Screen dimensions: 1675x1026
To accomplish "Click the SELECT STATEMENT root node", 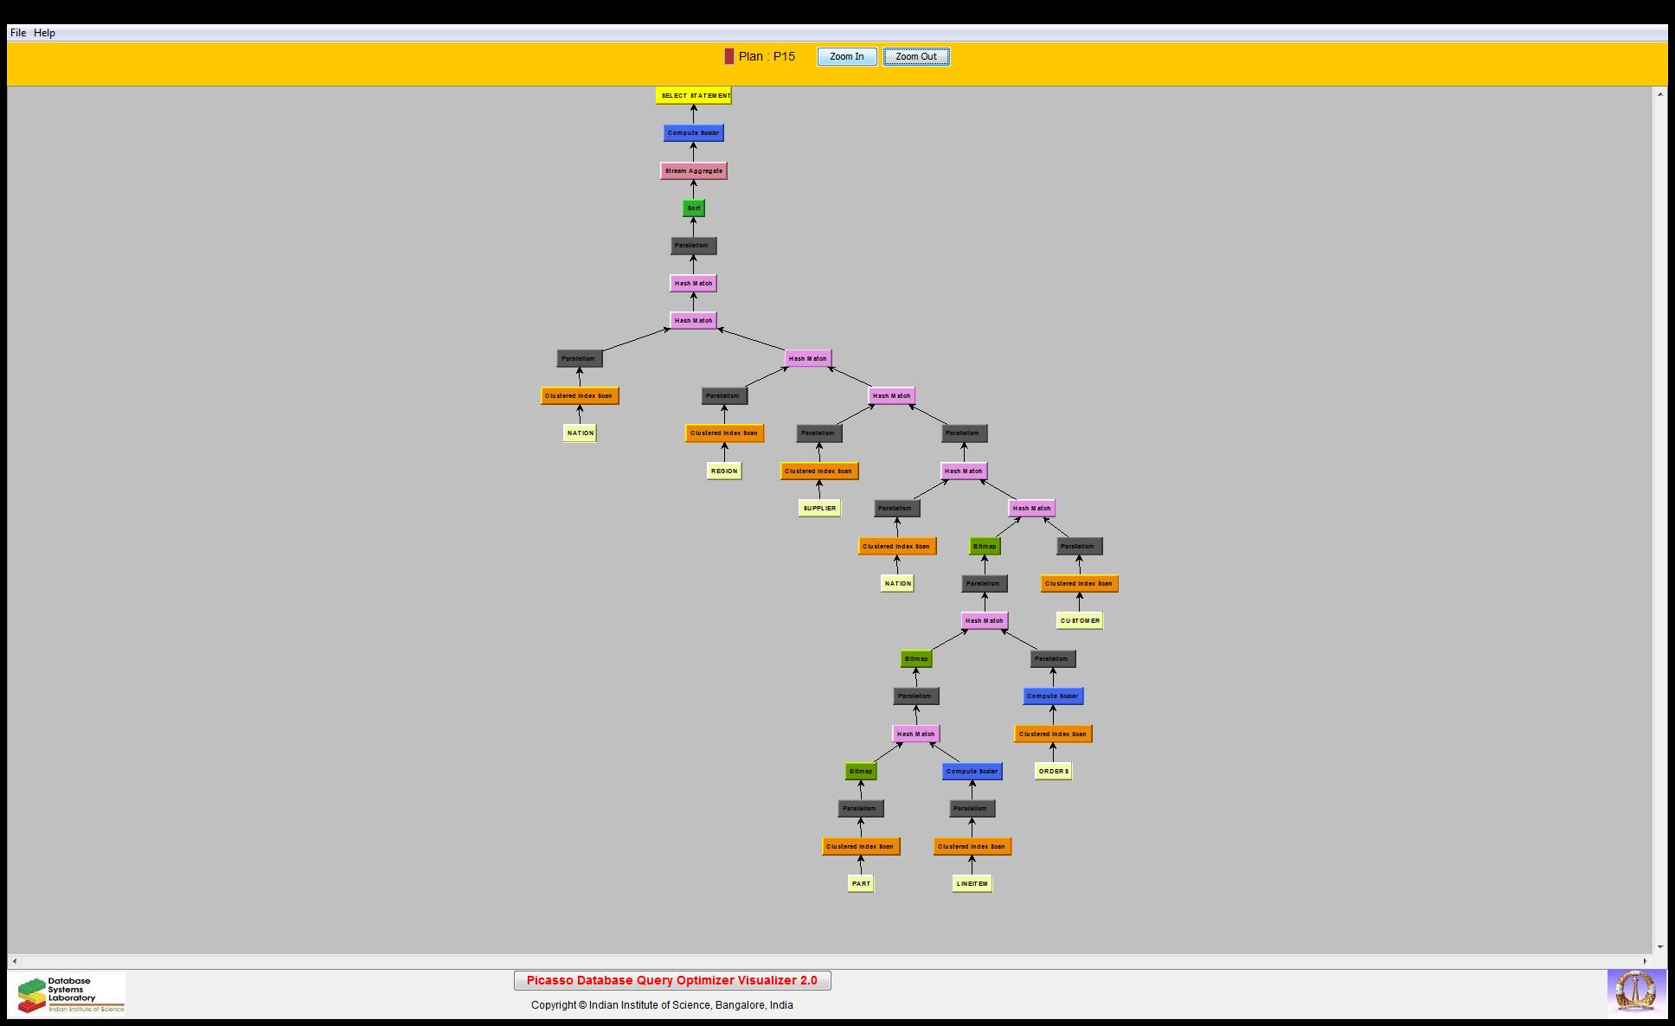I will tap(693, 96).
